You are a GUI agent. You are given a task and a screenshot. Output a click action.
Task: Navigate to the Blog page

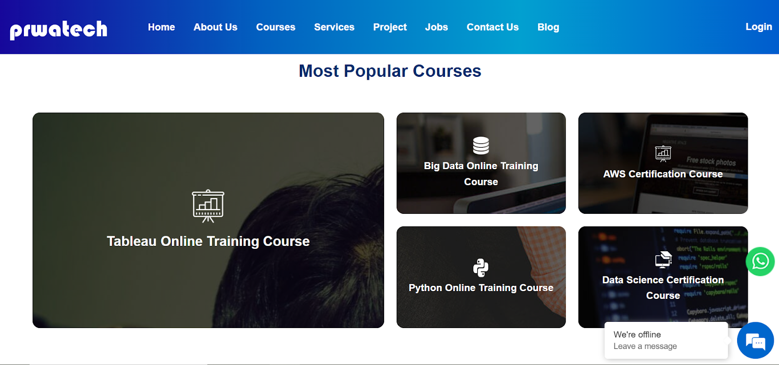click(548, 27)
